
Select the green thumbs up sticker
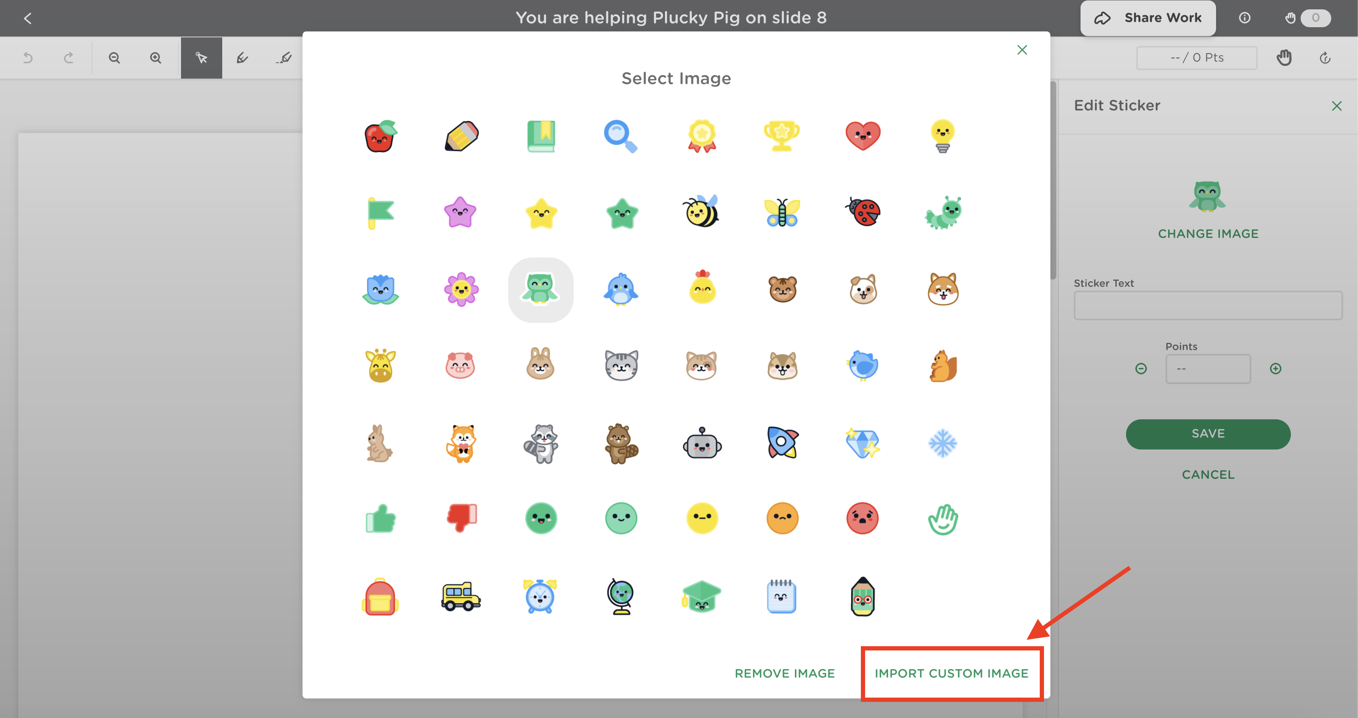tap(380, 519)
